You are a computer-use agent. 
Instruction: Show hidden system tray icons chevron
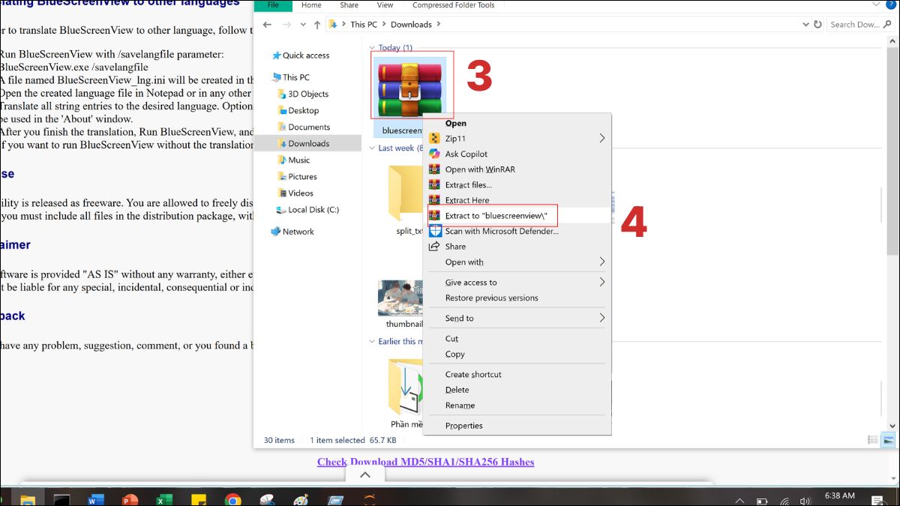[739, 501]
